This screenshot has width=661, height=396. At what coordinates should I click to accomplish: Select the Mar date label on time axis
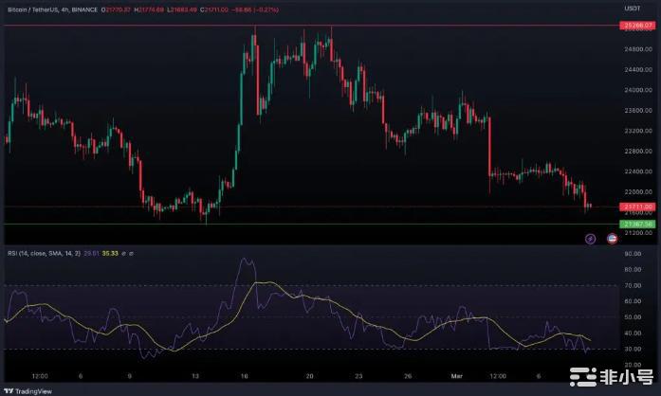pyautogui.click(x=456, y=376)
